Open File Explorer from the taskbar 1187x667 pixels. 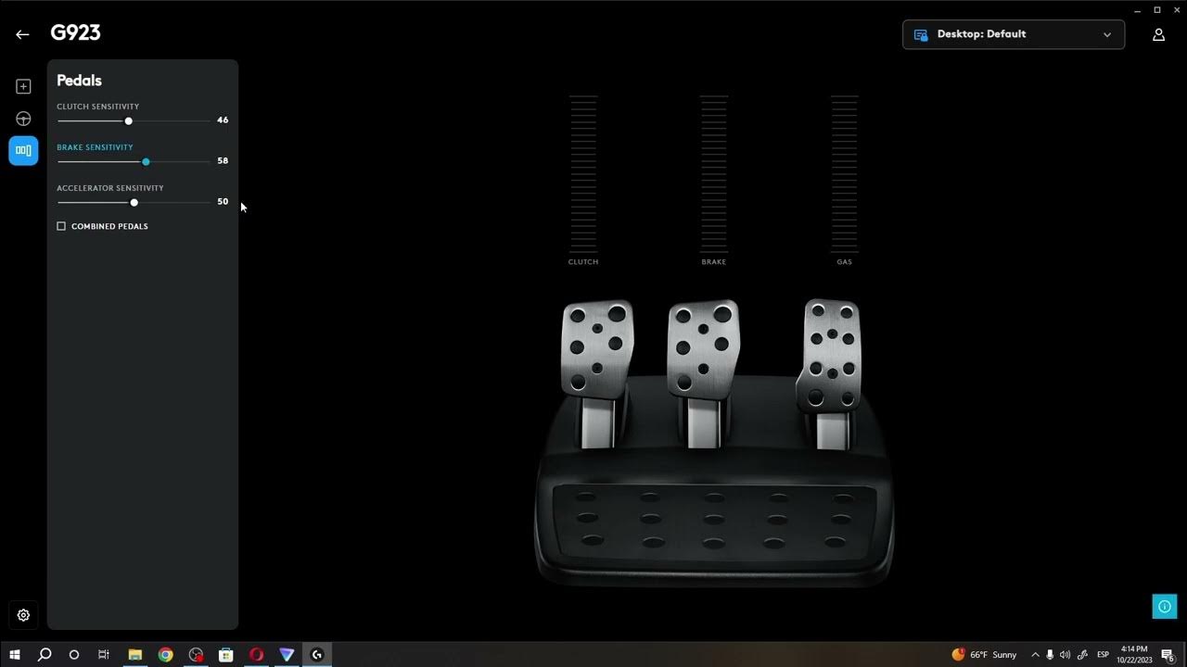click(134, 655)
